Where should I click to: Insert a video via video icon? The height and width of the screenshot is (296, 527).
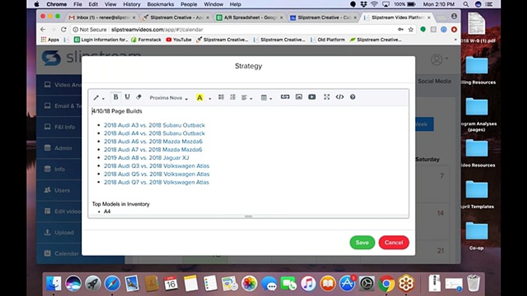312,97
